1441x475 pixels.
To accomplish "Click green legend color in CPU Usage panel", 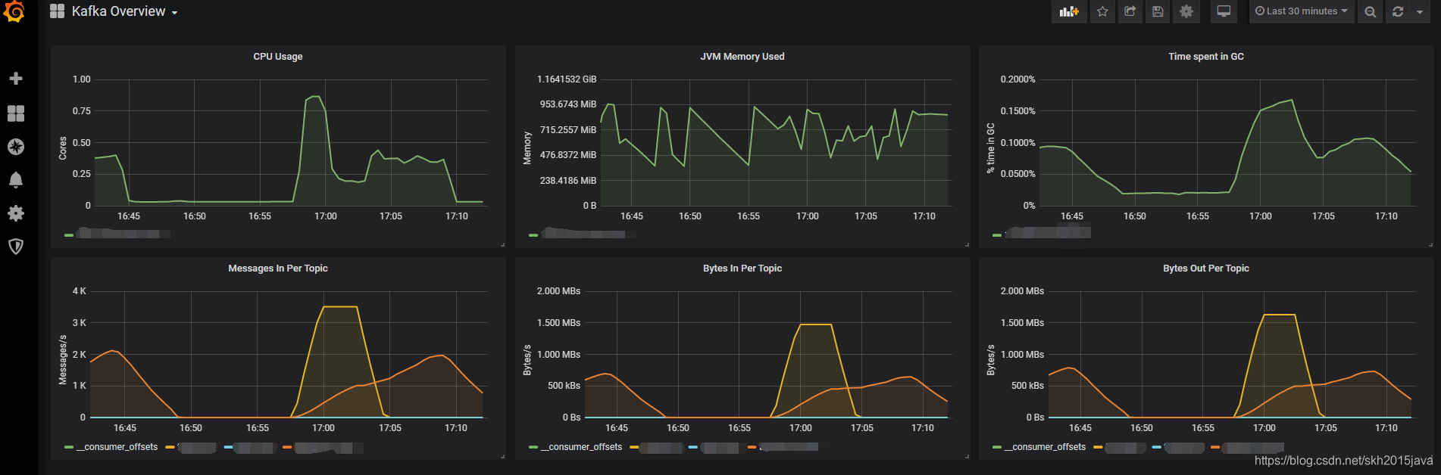I will pos(69,235).
